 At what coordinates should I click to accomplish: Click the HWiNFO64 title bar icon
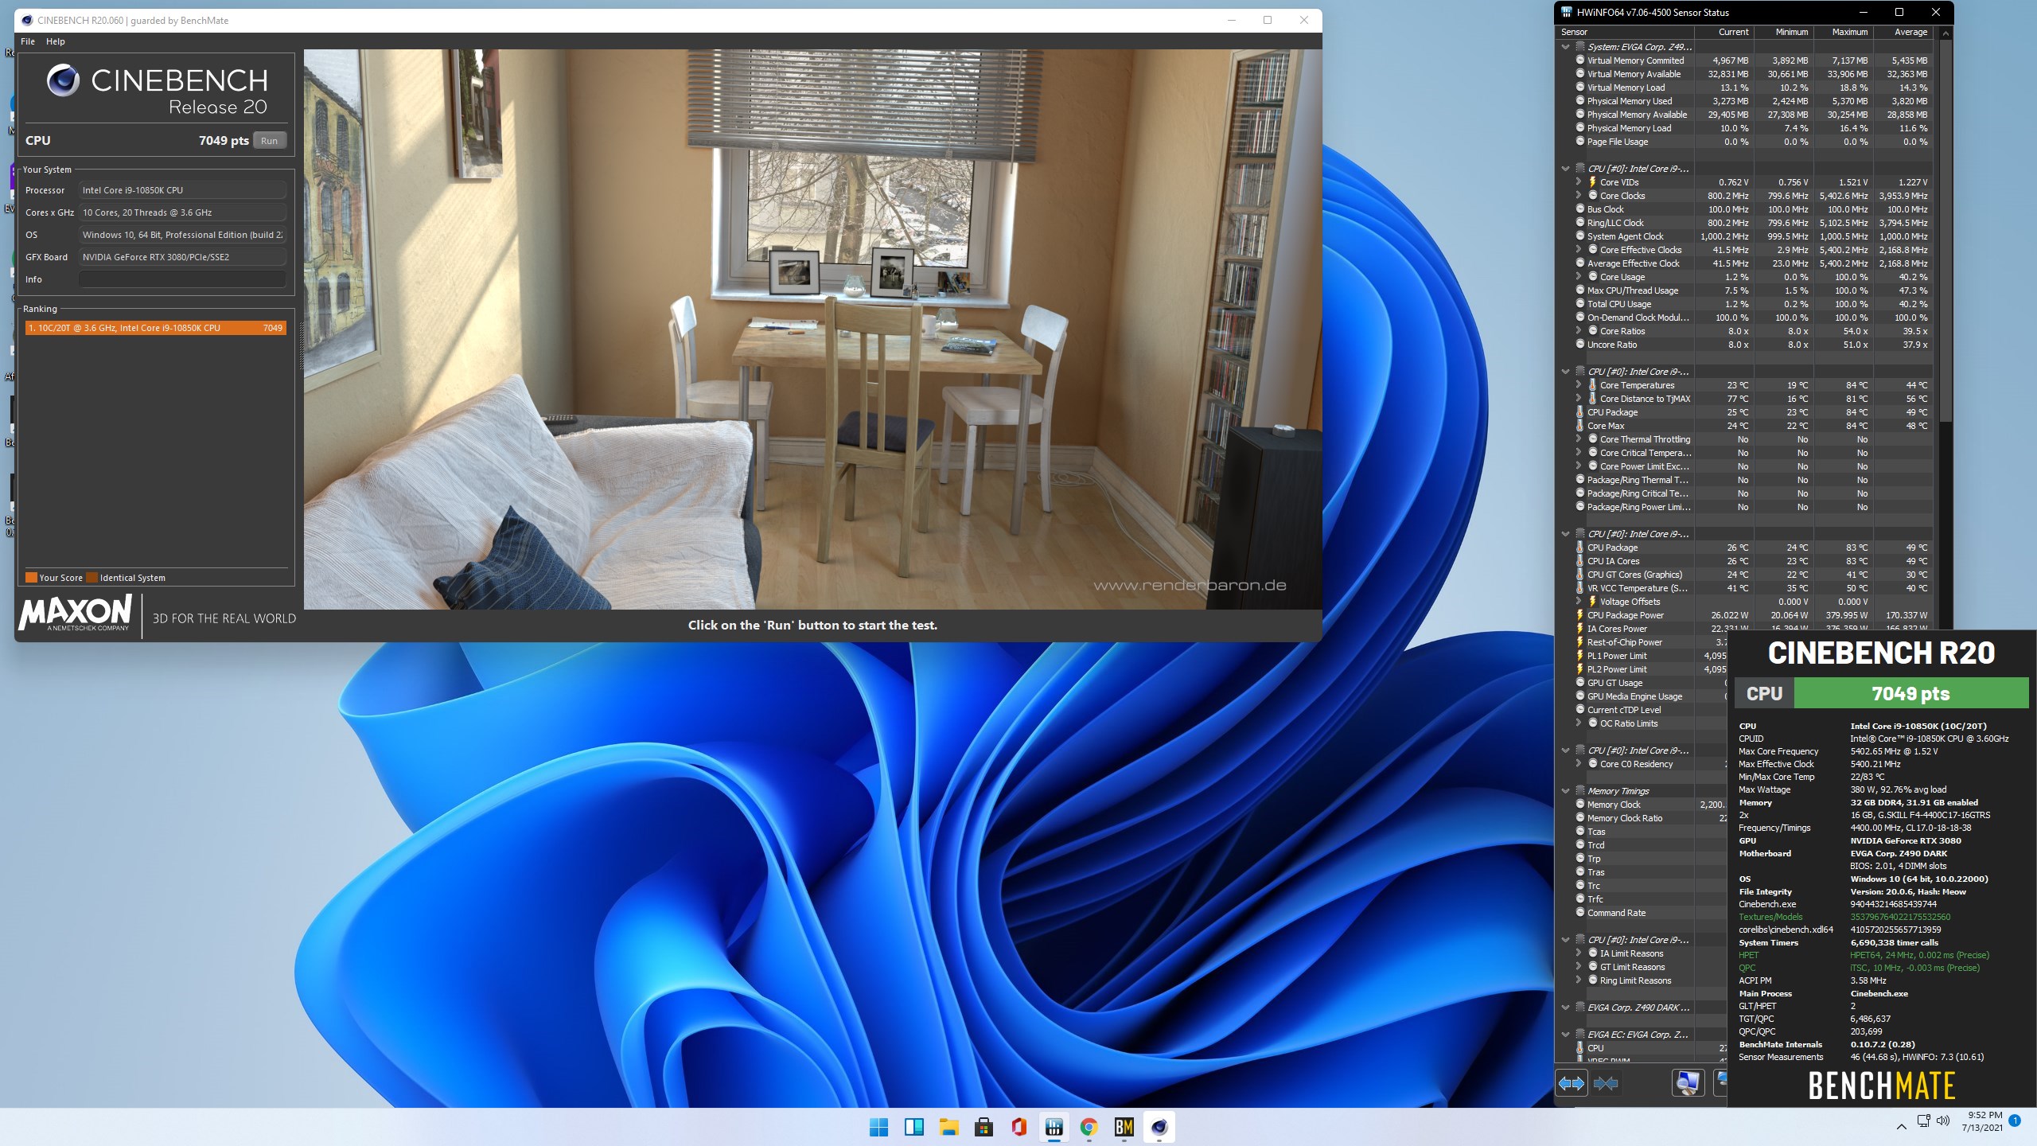tap(1567, 12)
